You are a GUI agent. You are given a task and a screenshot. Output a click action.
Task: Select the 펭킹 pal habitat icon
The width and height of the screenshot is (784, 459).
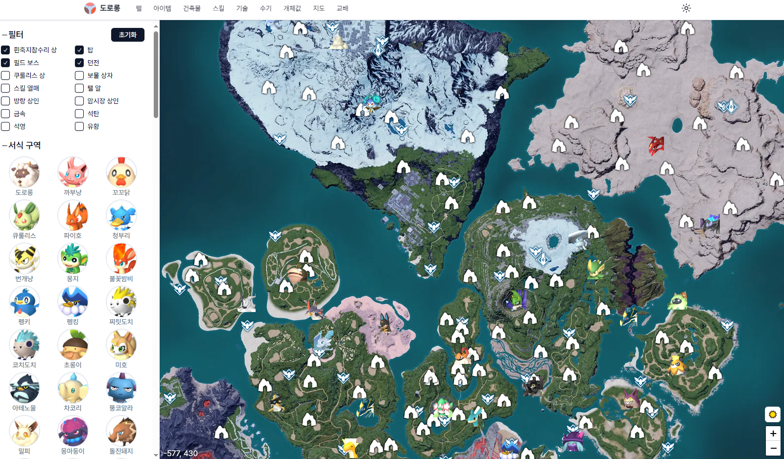pos(72,302)
